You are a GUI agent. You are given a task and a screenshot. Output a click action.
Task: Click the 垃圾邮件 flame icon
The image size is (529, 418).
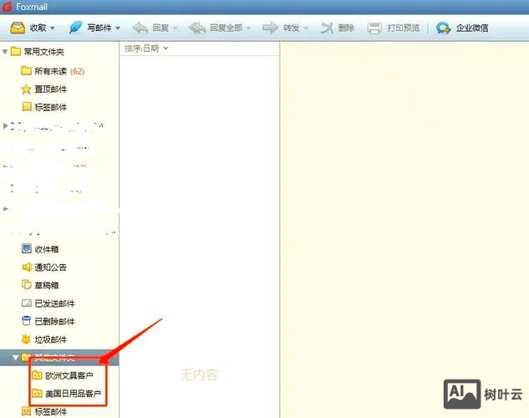[26, 339]
